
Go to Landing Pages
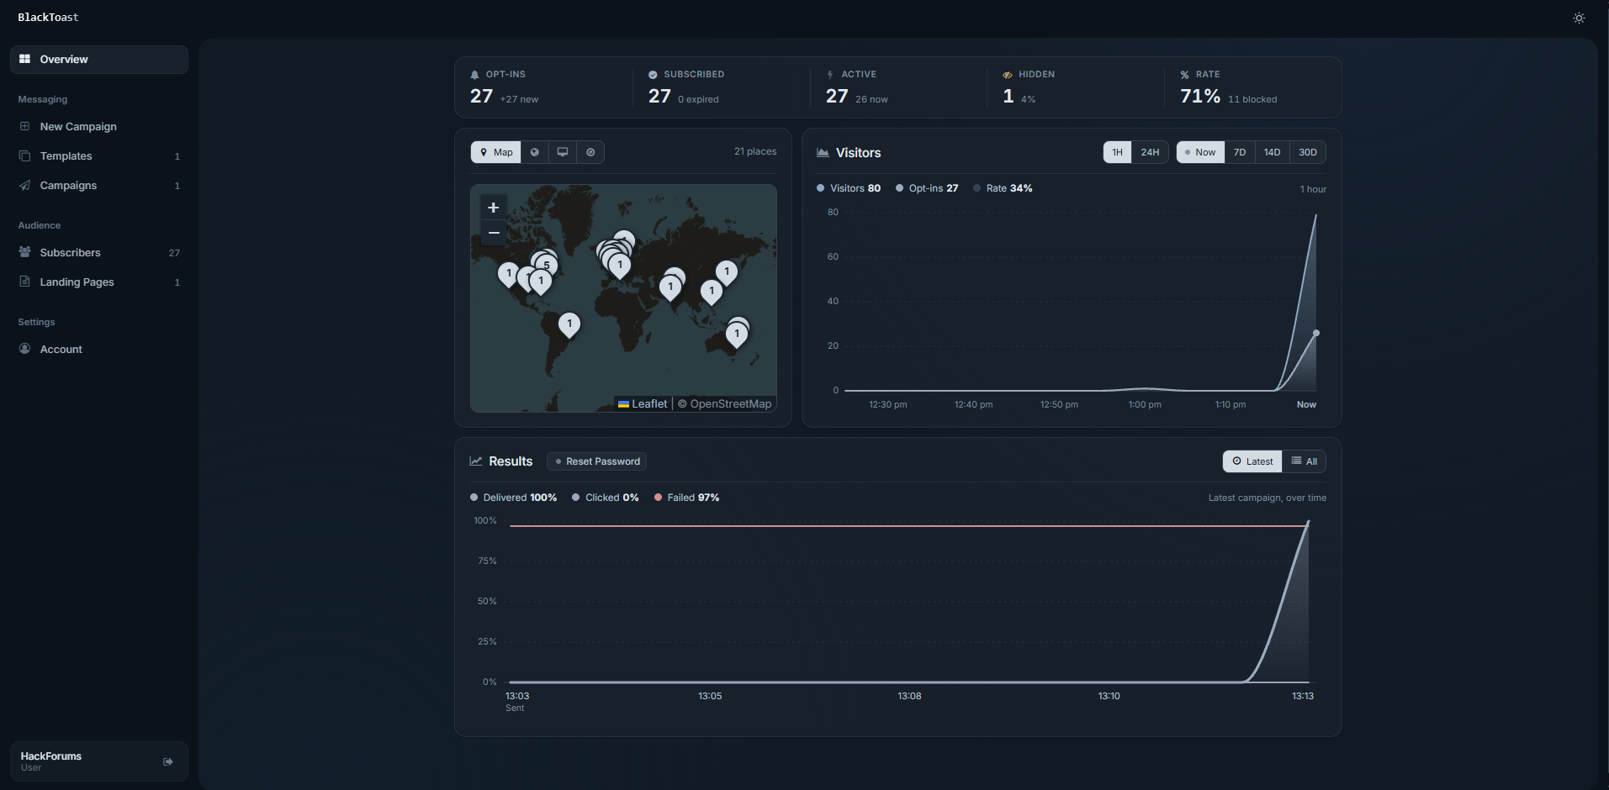coord(99,282)
